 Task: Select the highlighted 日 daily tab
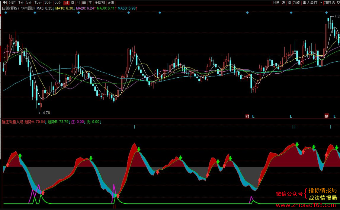coord(66,3)
